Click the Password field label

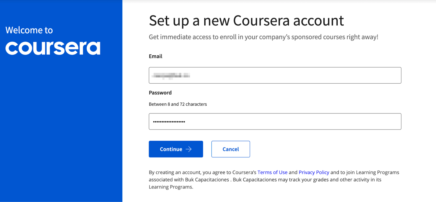160,93
